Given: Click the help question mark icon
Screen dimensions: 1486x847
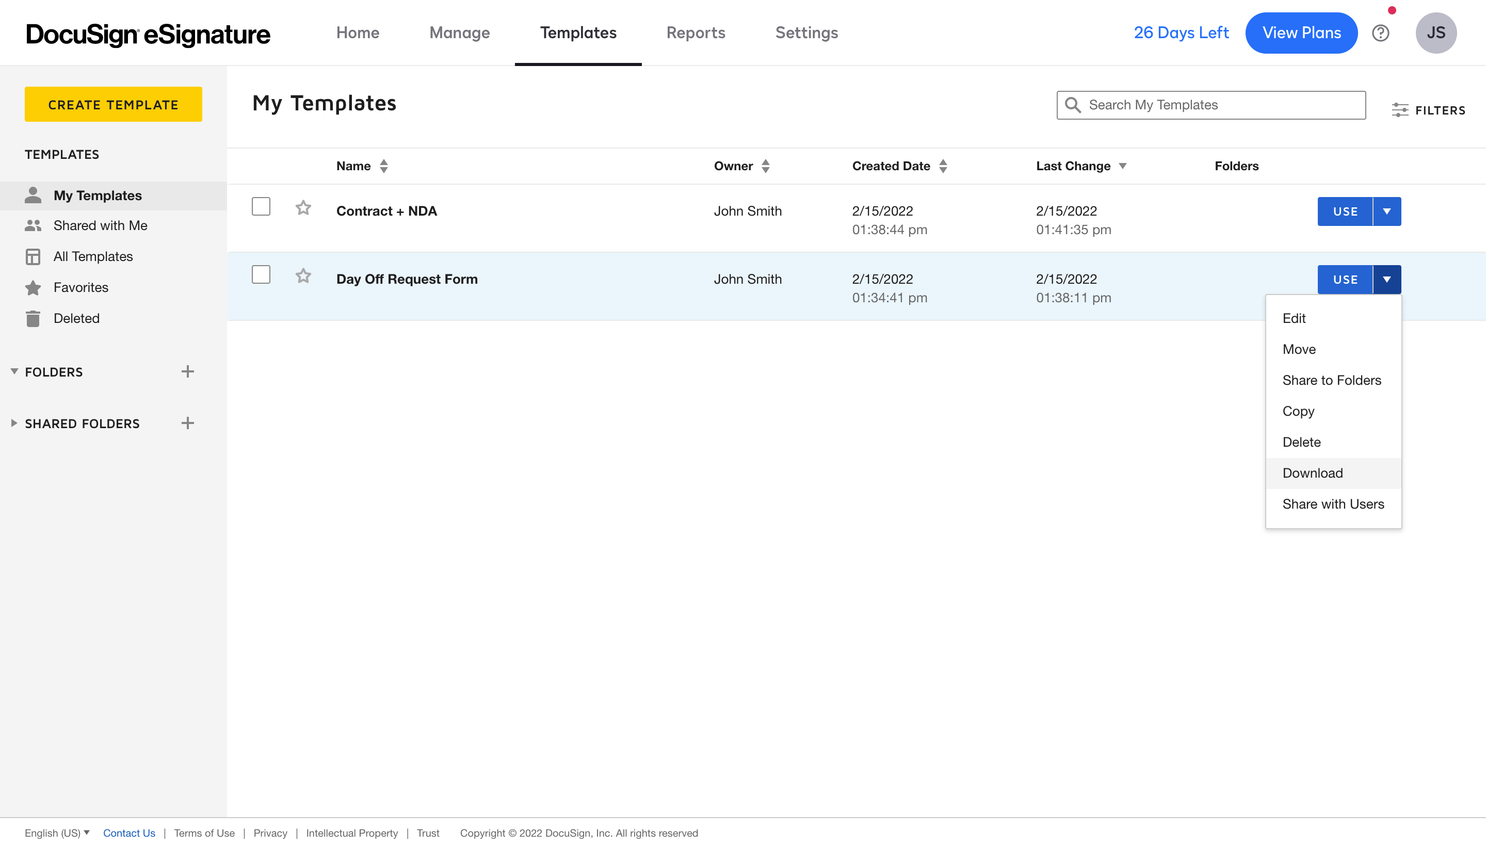Looking at the screenshot, I should tap(1380, 33).
